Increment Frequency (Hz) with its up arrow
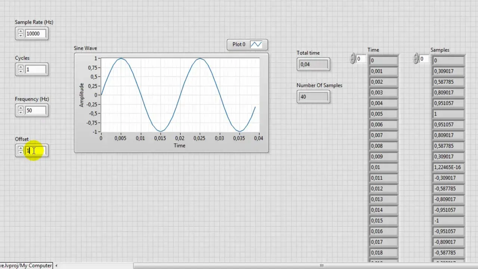The width and height of the screenshot is (478, 269). coord(21,108)
